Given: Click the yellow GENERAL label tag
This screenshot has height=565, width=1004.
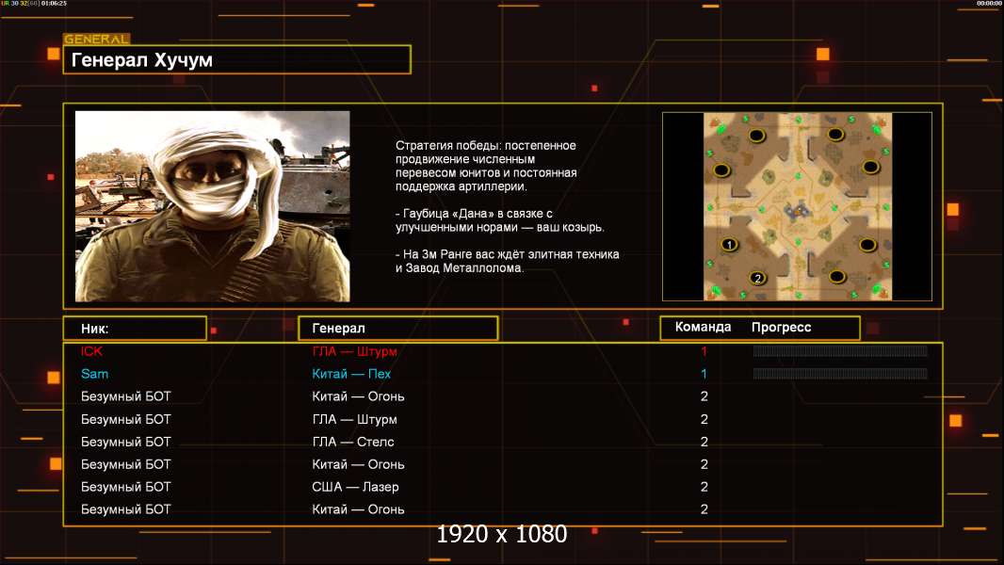Looking at the screenshot, I should (x=97, y=39).
